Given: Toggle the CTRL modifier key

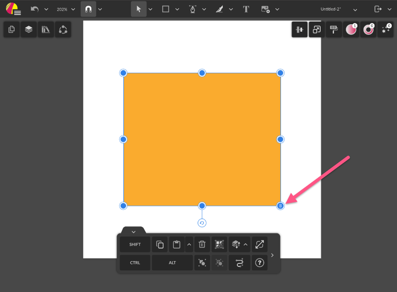Looking at the screenshot, I should 135,263.
